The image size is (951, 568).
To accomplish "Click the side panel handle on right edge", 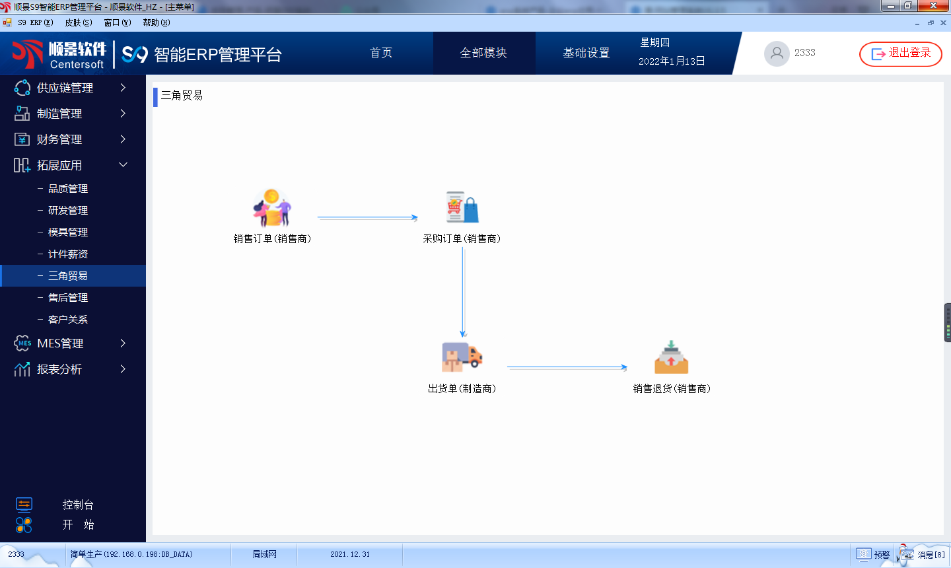I will (947, 322).
